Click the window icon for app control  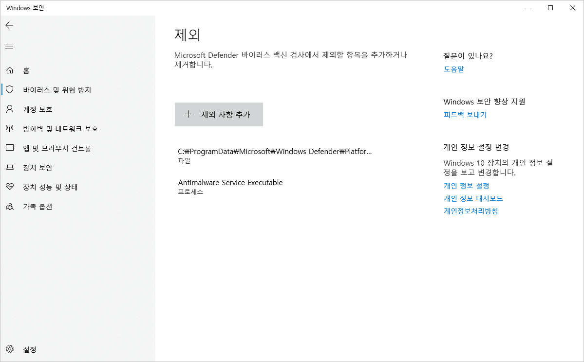[x=10, y=148]
